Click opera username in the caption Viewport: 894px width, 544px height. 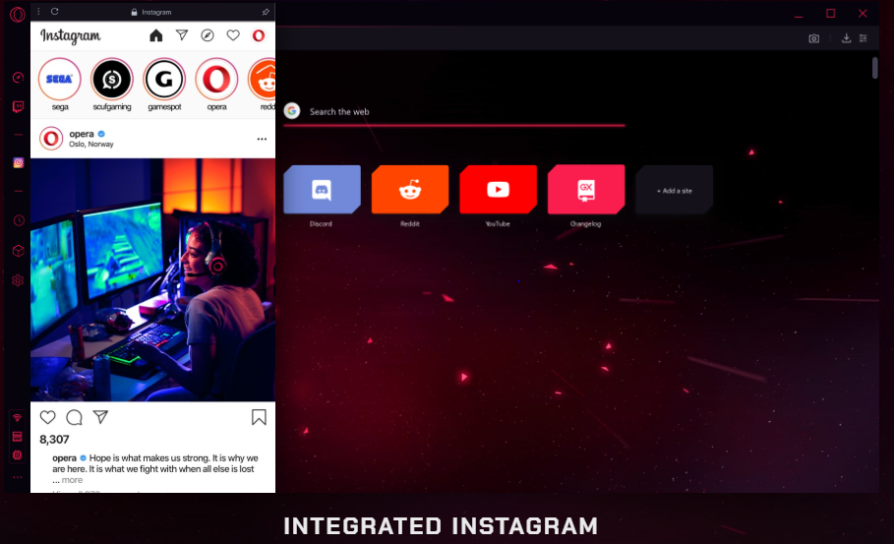tap(65, 457)
